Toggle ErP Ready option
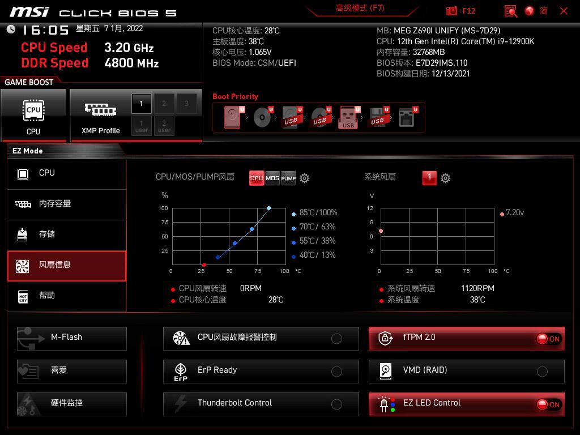Screen dimensions: 580x435 (261, 372)
